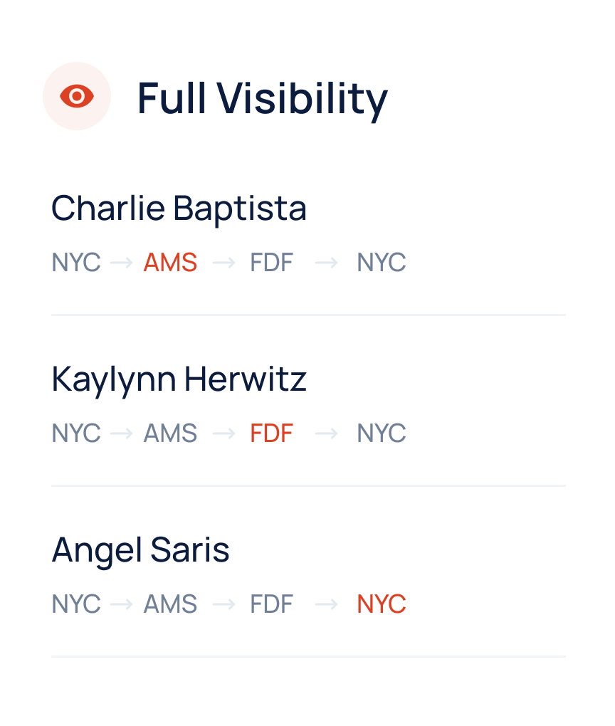The height and width of the screenshot is (726, 615).
Task: Click highlighted AMS in Charlie Baptista's route
Action: tap(170, 263)
